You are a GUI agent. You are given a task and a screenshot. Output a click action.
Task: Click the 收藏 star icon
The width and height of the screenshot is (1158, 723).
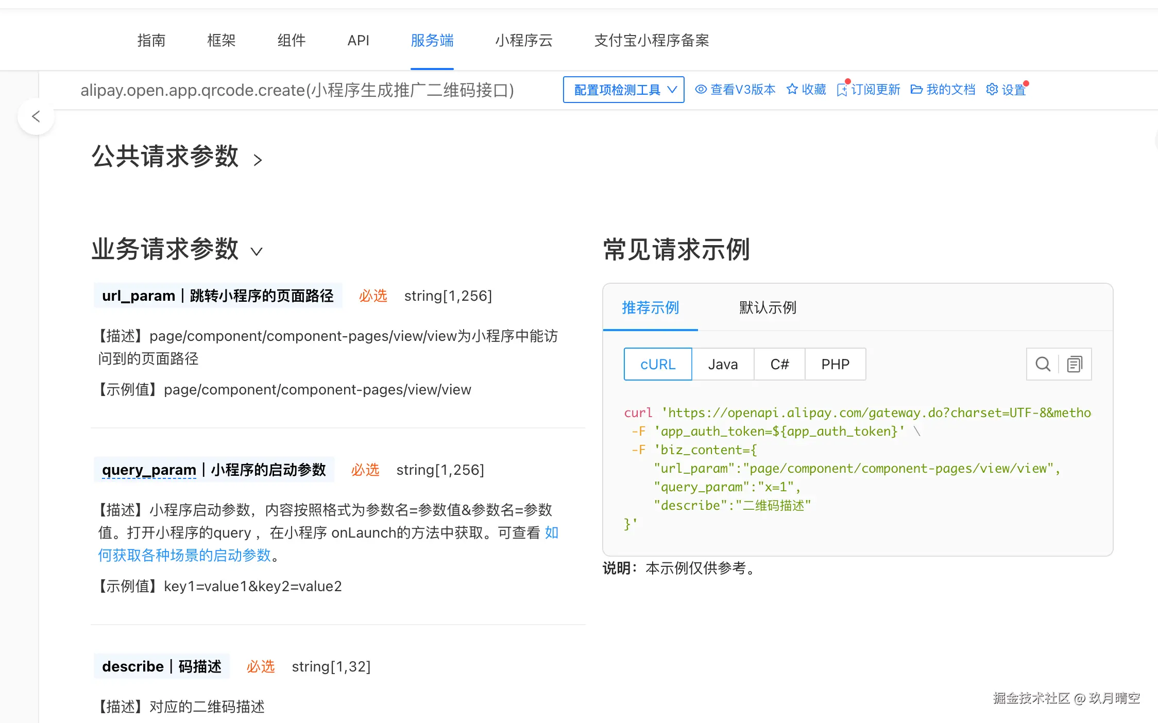point(793,90)
